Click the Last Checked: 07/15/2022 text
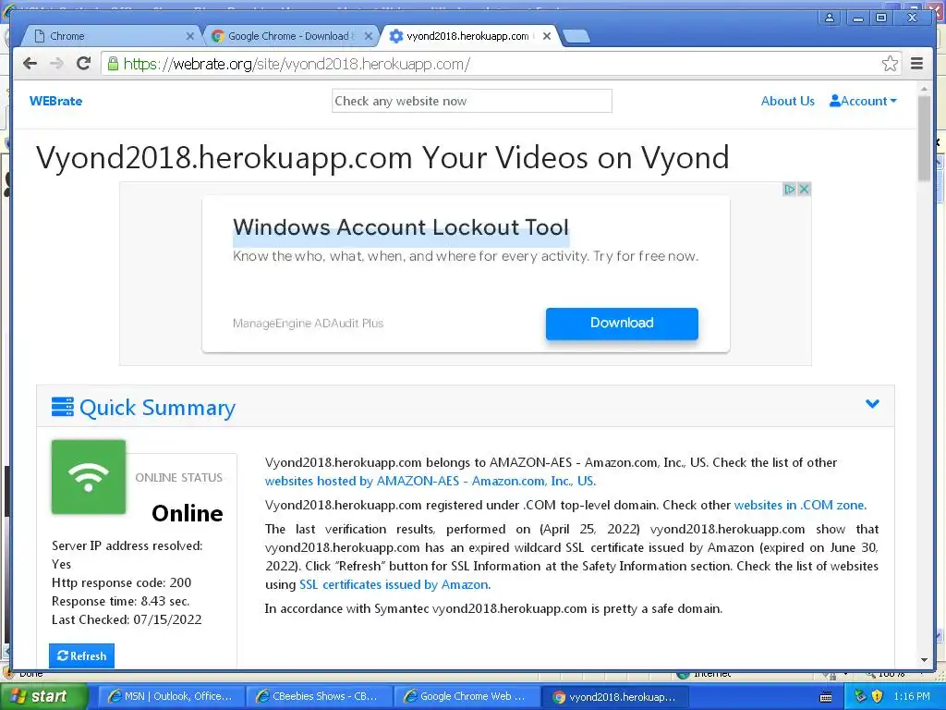 pos(127,619)
